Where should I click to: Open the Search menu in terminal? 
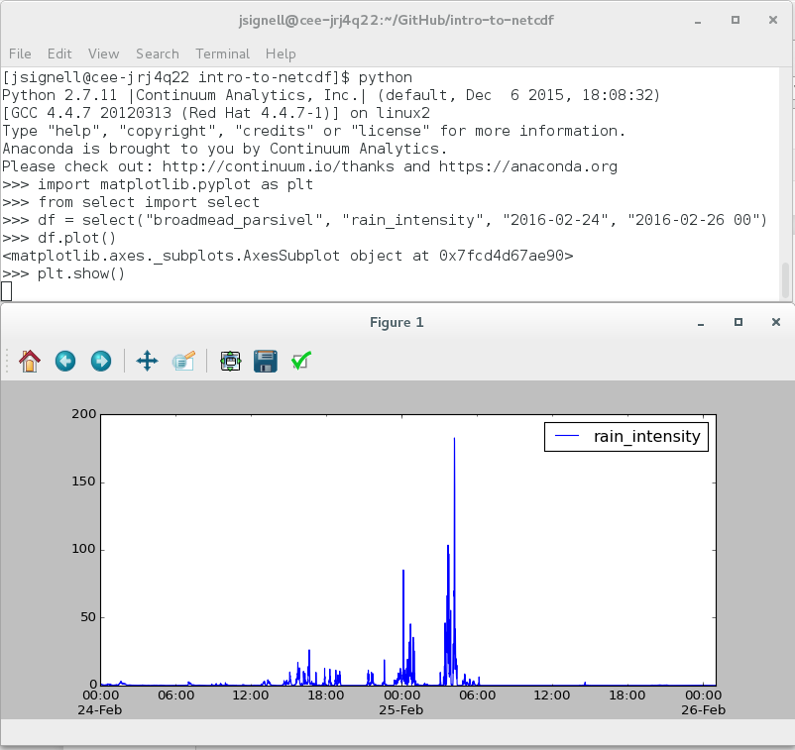[x=158, y=54]
